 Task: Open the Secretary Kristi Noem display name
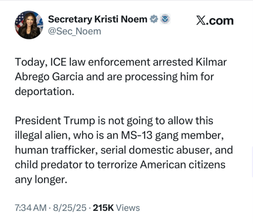pos(98,19)
